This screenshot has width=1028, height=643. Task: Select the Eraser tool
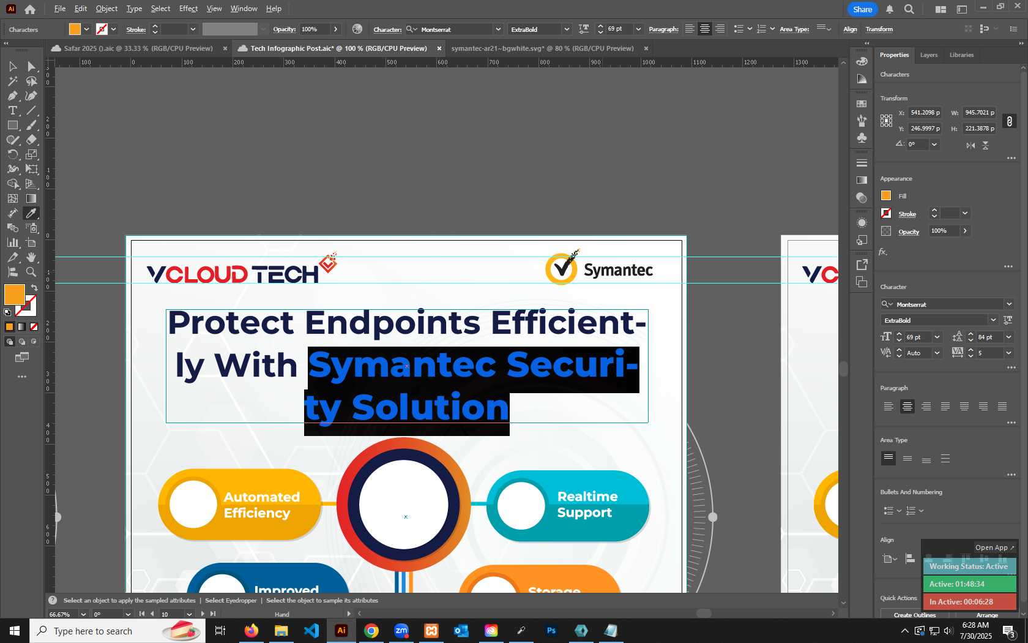point(31,140)
